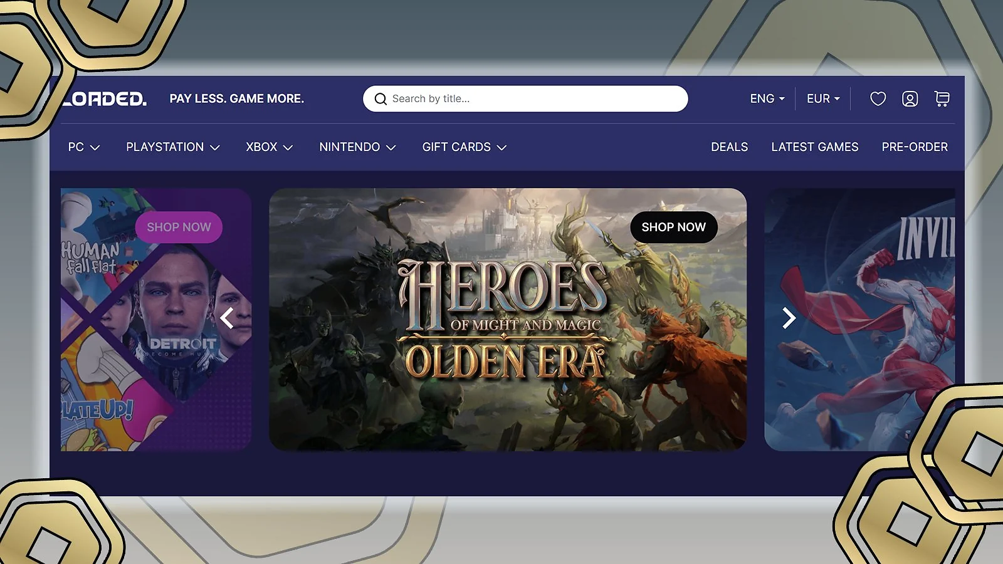Expand the PlayStation menu
This screenshot has height=564, width=1003.
point(173,147)
